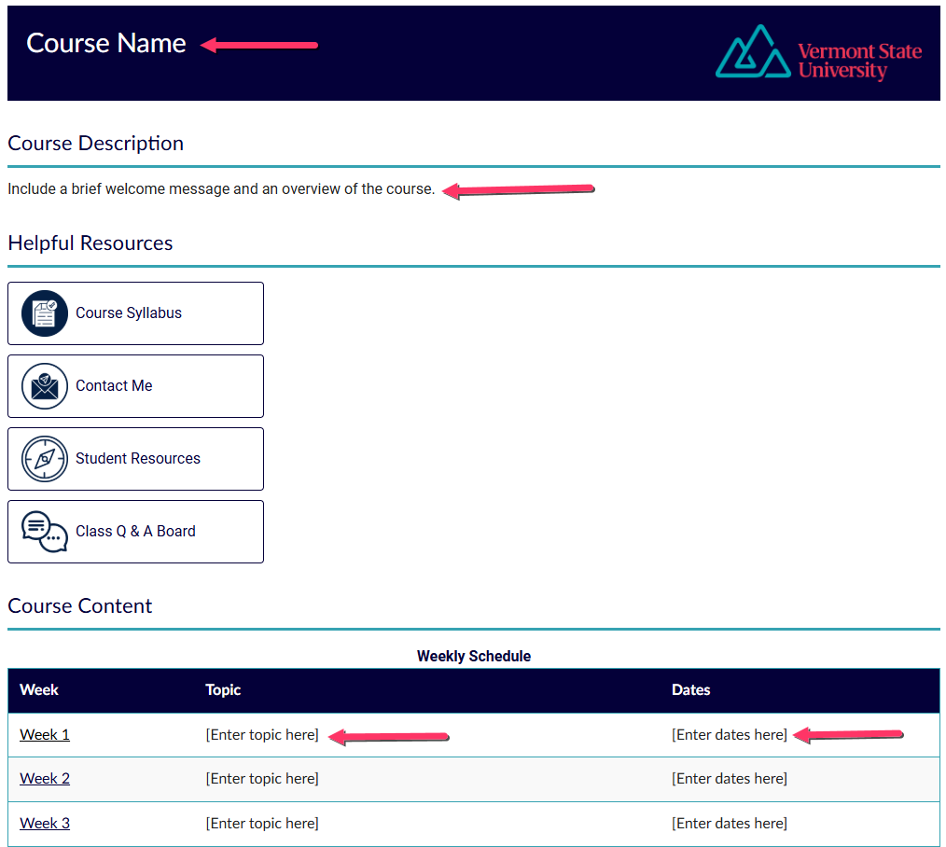Follow the Week 3 link
946x847 pixels.
[x=45, y=824]
